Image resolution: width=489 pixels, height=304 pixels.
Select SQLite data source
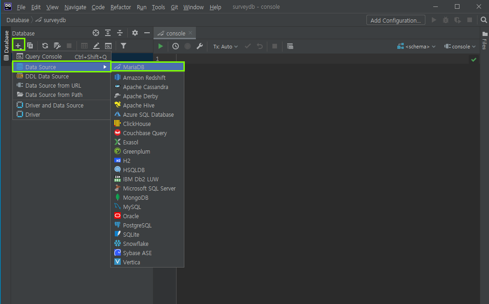coord(147,234)
